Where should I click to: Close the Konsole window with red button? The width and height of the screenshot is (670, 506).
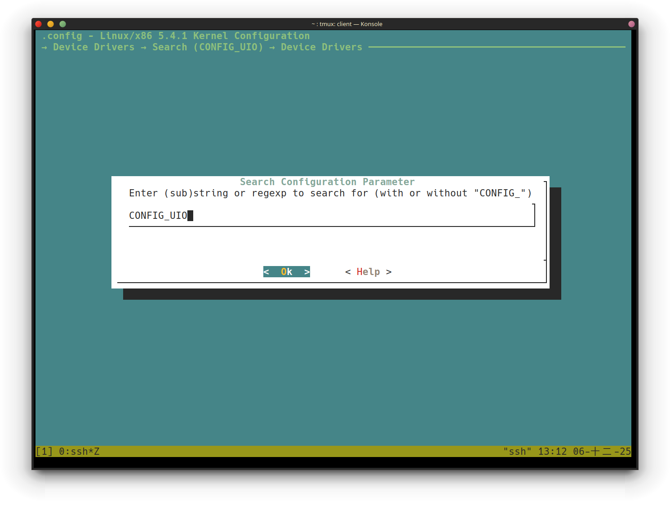pyautogui.click(x=39, y=24)
